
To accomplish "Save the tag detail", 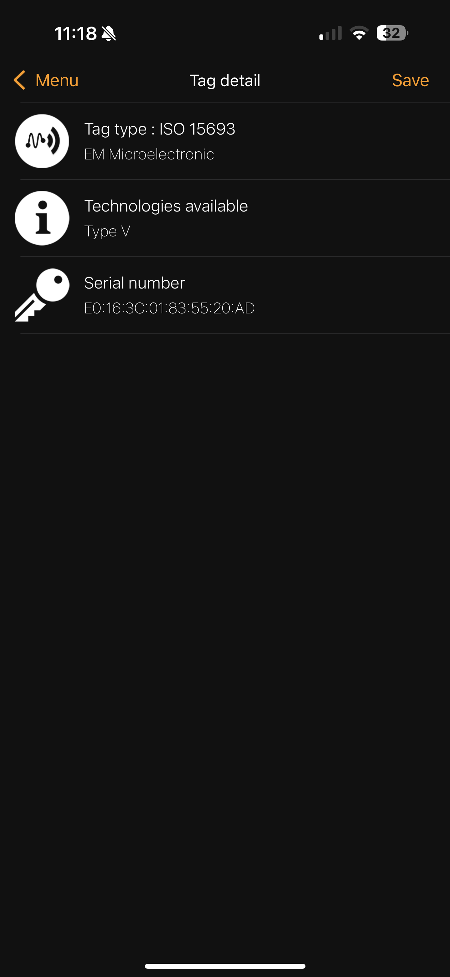I will pyautogui.click(x=410, y=80).
